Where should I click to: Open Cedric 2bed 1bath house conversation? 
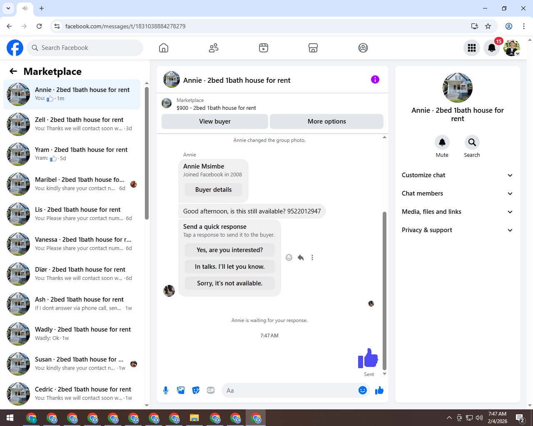pos(72,394)
